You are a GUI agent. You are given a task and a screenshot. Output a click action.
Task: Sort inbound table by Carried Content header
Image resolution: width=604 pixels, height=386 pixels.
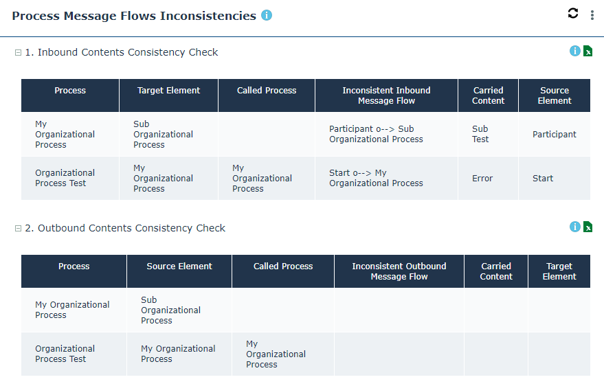point(488,95)
